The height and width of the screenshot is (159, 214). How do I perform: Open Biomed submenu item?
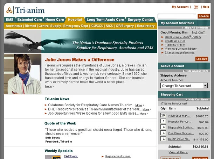30,26
